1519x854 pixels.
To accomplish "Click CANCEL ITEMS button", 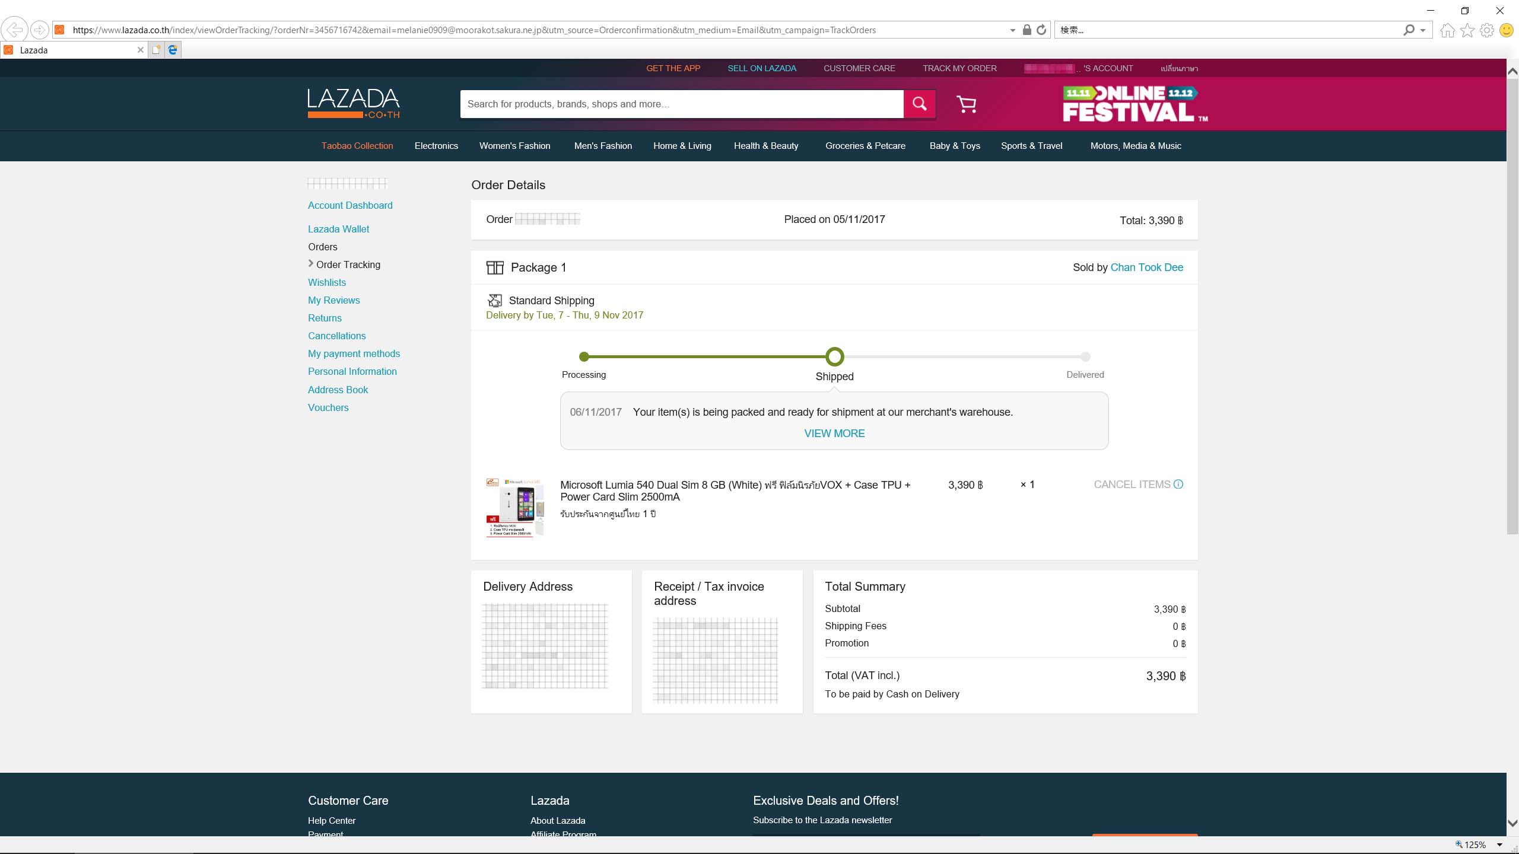I will pos(1132,485).
